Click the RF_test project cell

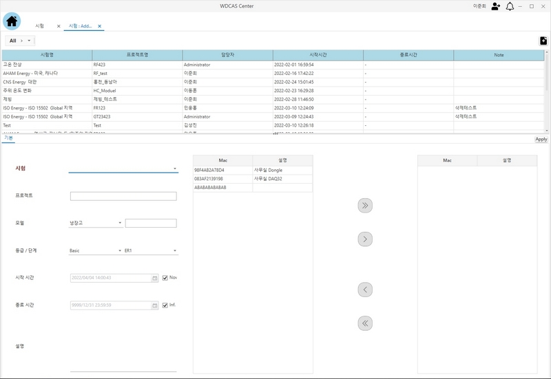click(137, 74)
